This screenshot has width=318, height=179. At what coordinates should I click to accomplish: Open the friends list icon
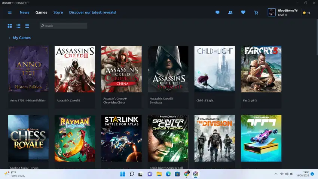(x=230, y=12)
